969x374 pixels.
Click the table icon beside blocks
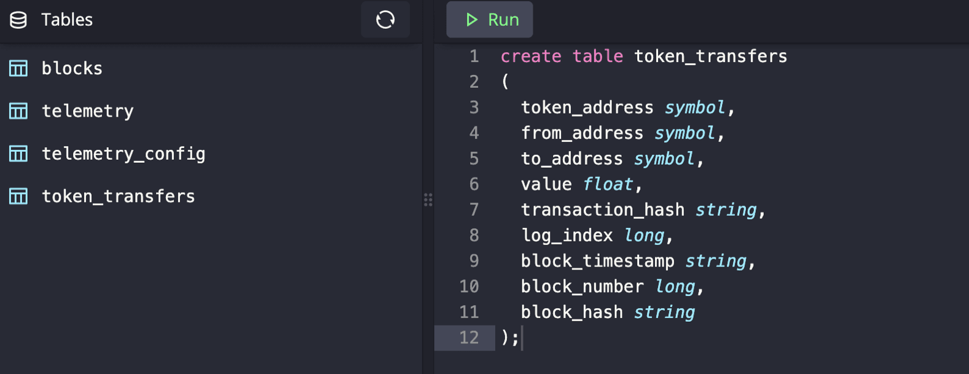point(18,68)
